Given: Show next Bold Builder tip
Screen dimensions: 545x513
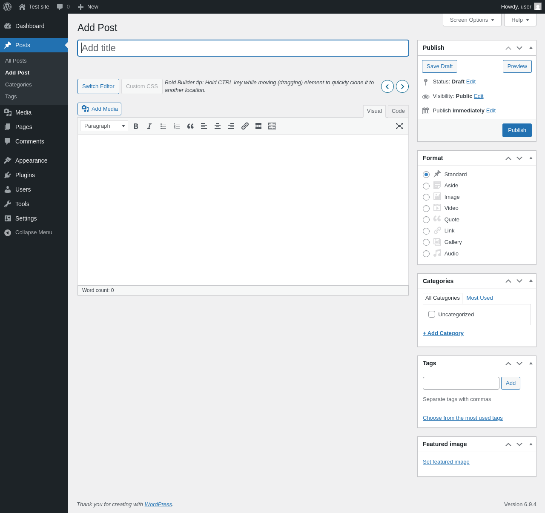Looking at the screenshot, I should (x=402, y=86).
